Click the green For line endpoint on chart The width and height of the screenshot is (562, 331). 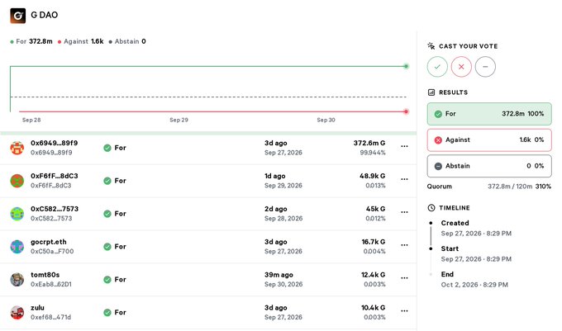[406, 66]
